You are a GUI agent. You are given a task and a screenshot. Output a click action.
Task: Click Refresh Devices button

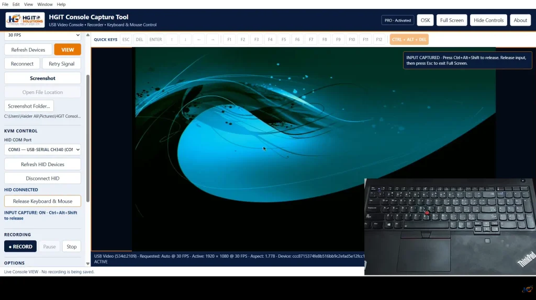coord(28,50)
